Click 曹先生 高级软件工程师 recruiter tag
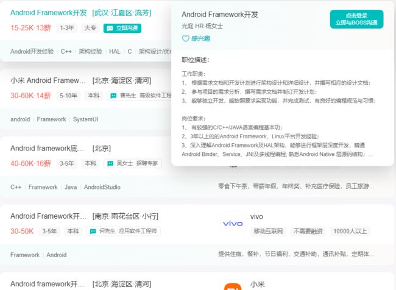This screenshot has width=396, height=290. click(x=139, y=96)
